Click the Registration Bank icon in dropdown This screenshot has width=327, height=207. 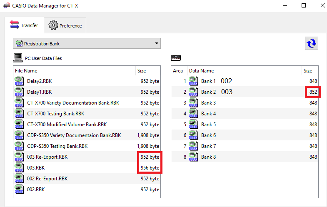[19, 43]
